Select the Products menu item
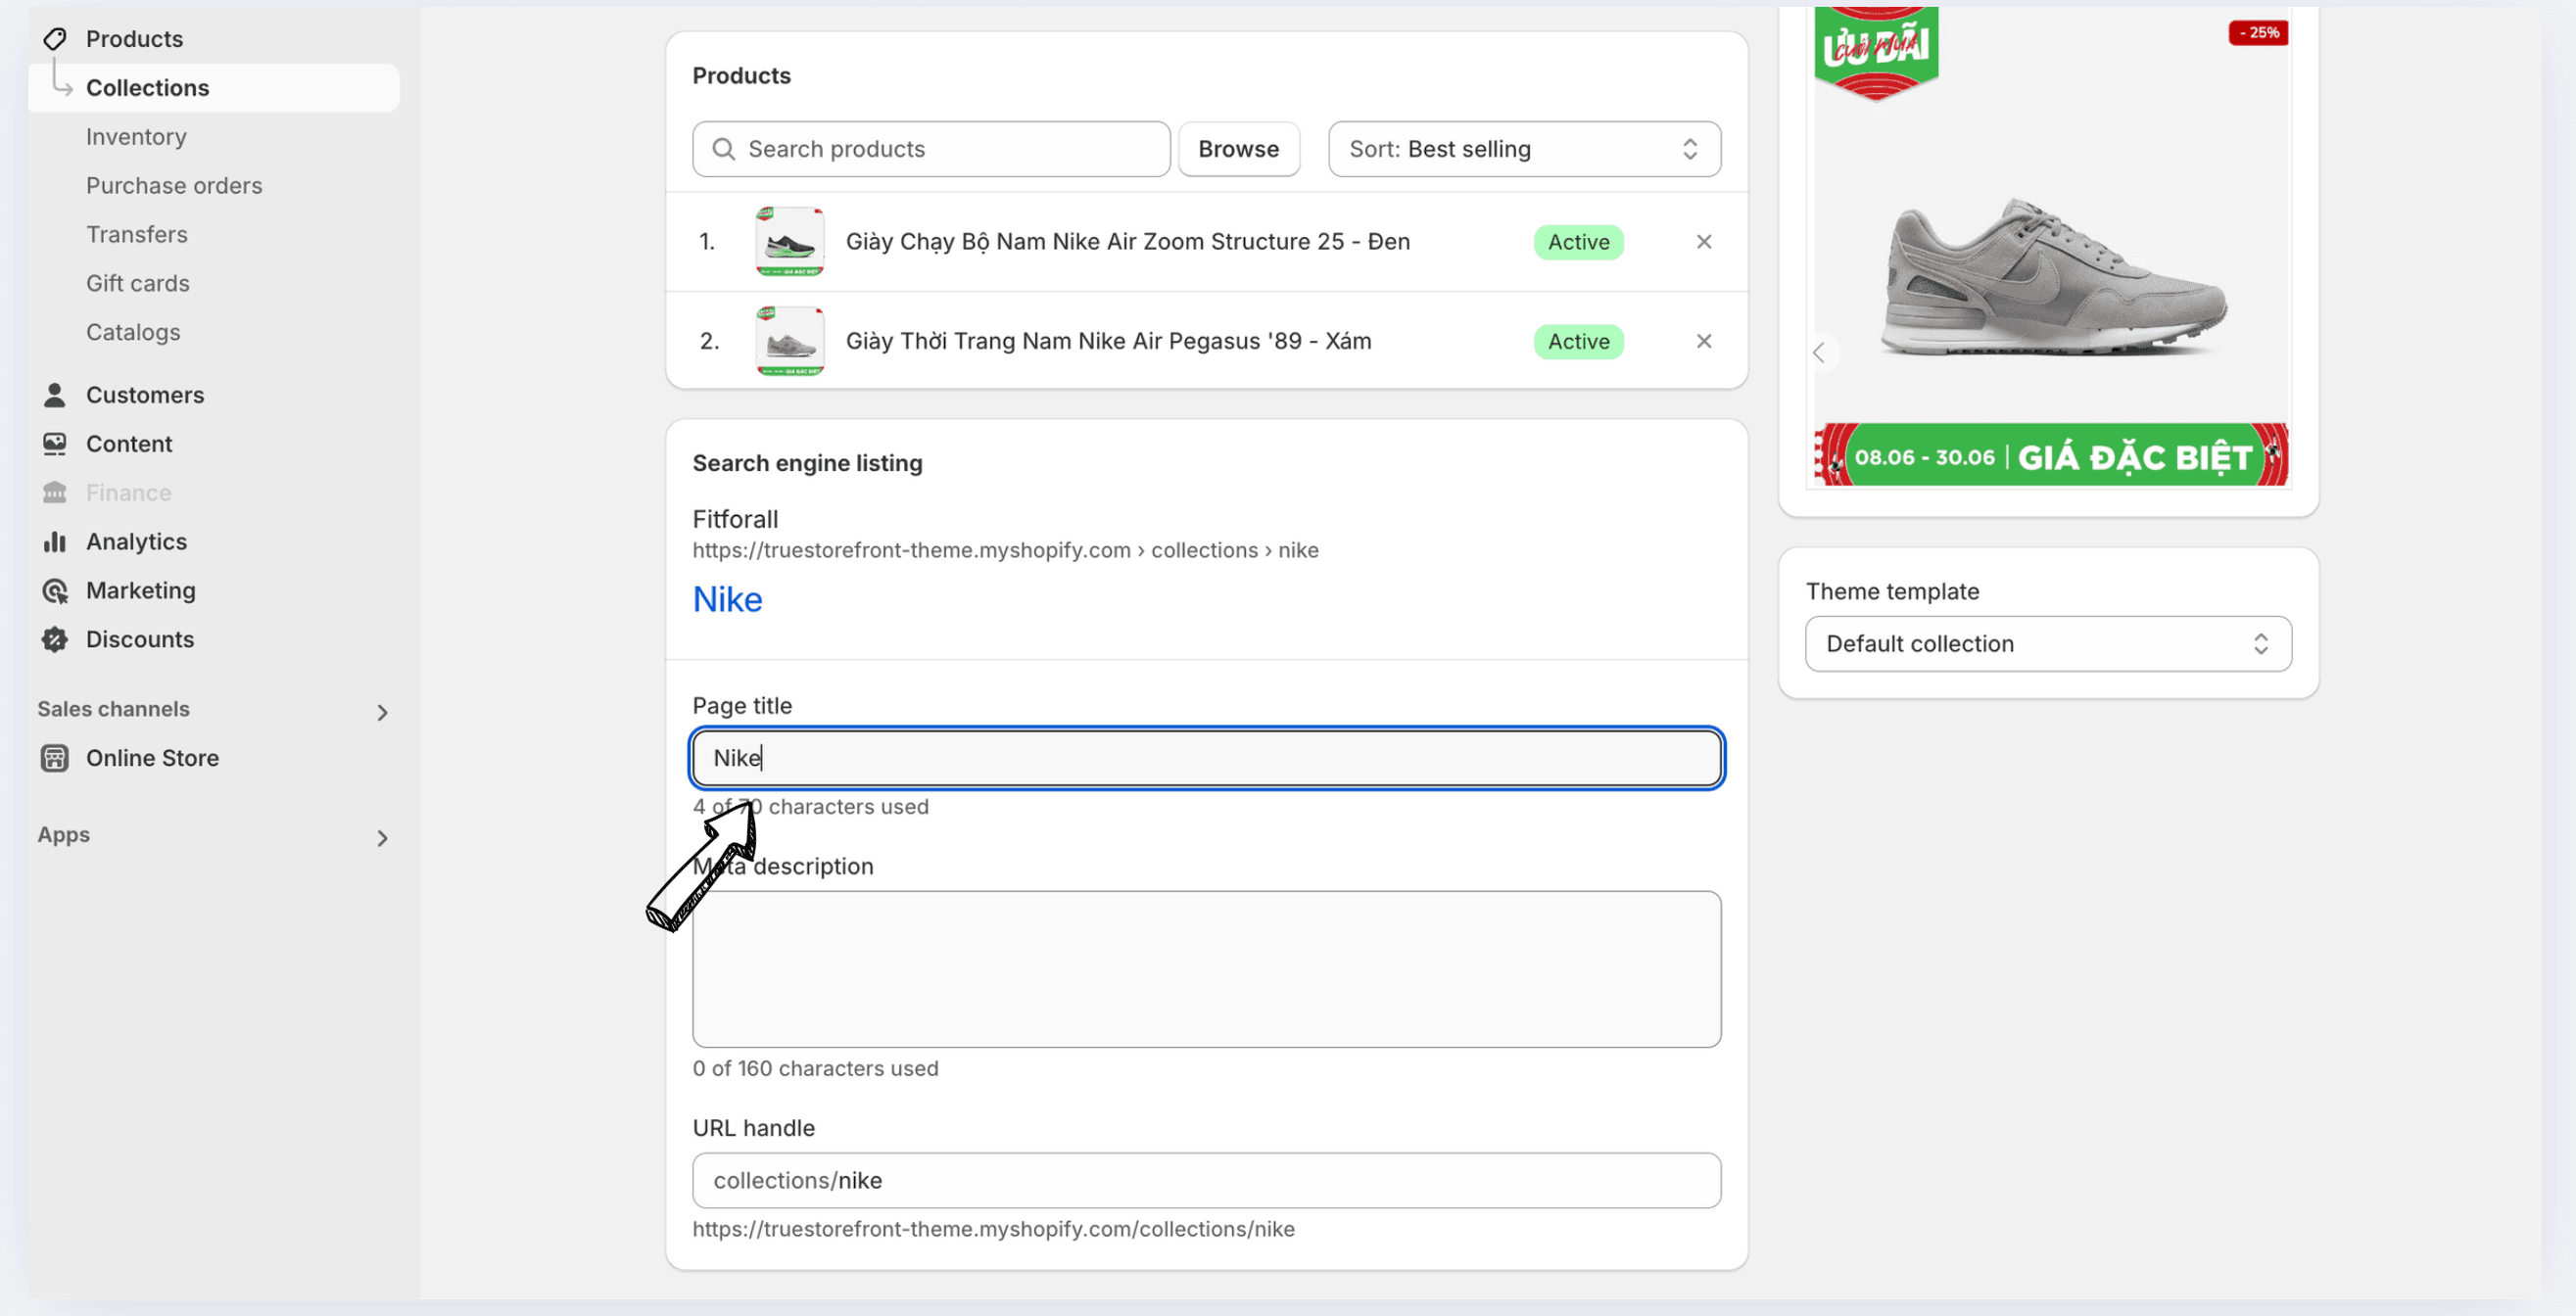This screenshot has width=2576, height=1316. pyautogui.click(x=134, y=37)
